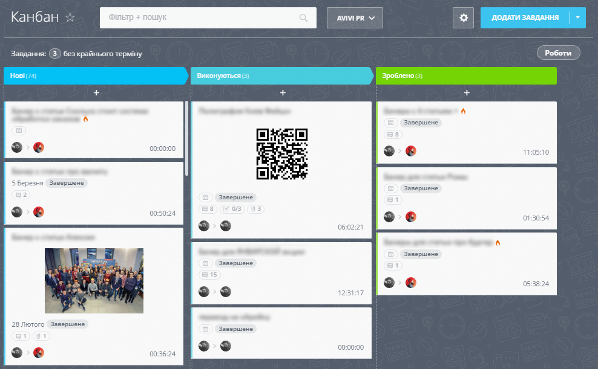Click the calendar icon on the 11:05:10 card

tap(390, 123)
